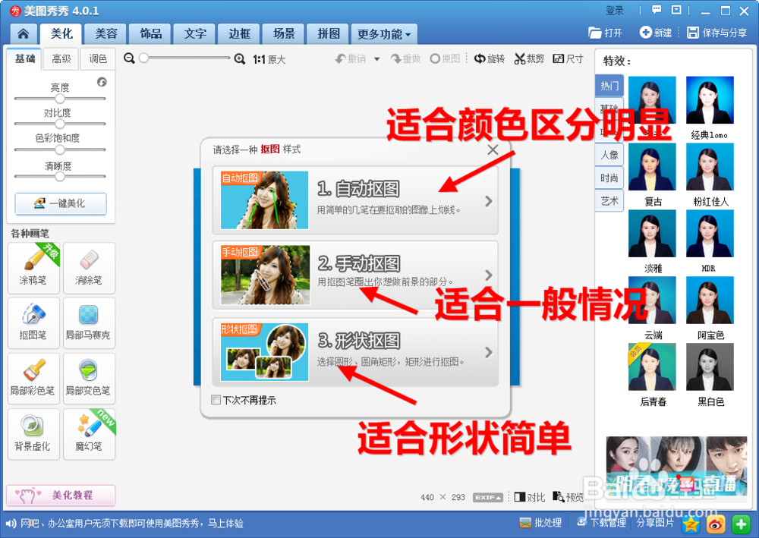This screenshot has height=538, width=759.
Task: Switch to the 饰品 tab
Action: [150, 34]
